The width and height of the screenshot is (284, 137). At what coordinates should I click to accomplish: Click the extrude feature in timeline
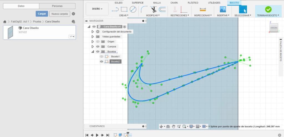pyautogui.click(x=120, y=135)
